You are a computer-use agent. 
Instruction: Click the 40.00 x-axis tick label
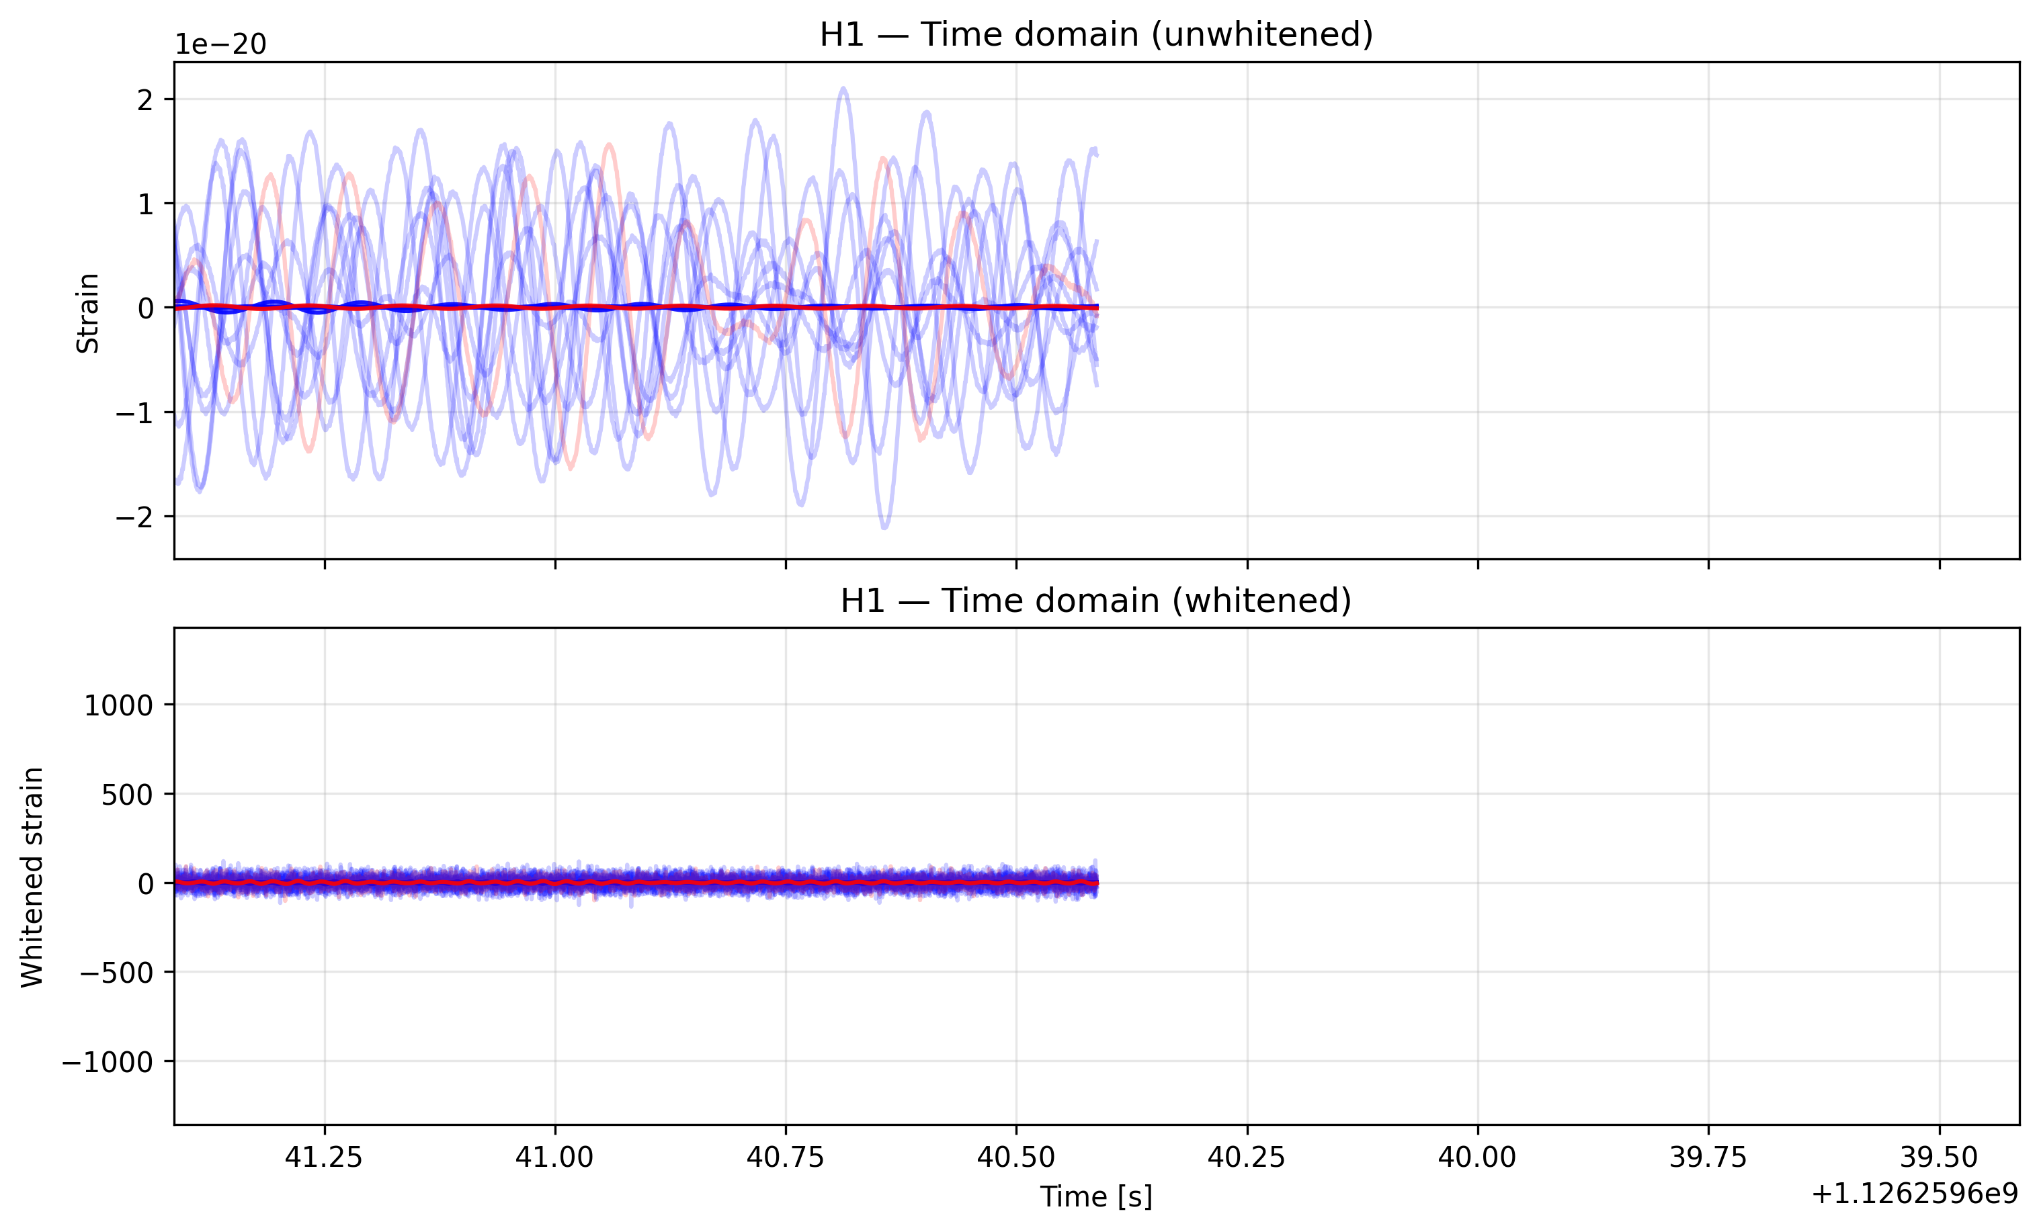click(x=1477, y=1157)
